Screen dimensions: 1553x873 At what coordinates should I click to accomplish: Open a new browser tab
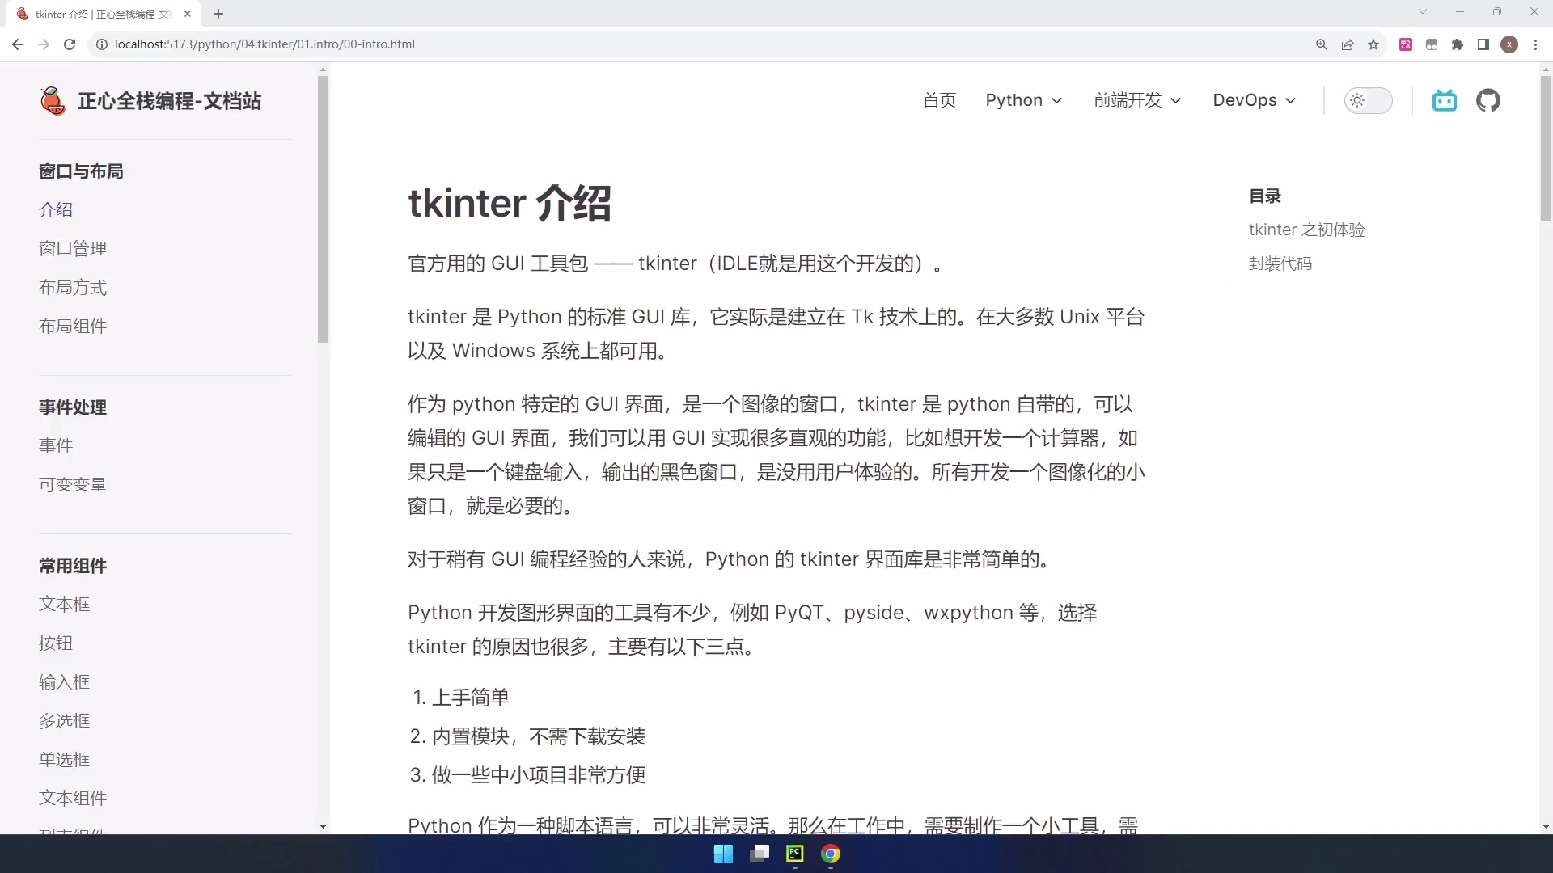click(x=218, y=14)
